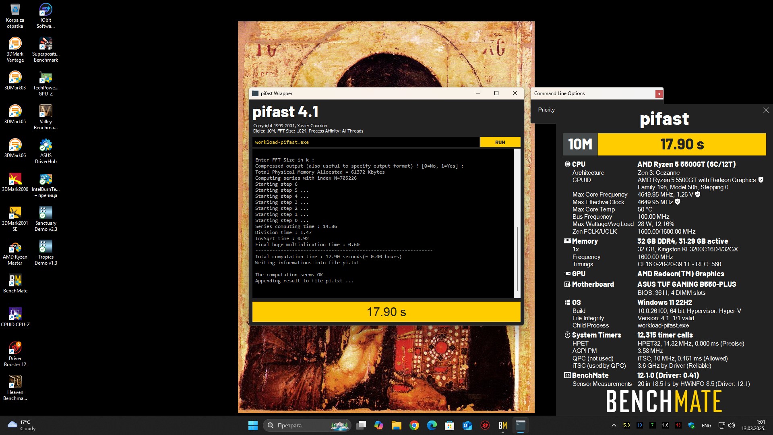Open the network icon in the system tray
The height and width of the screenshot is (435, 773).
tap(721, 425)
